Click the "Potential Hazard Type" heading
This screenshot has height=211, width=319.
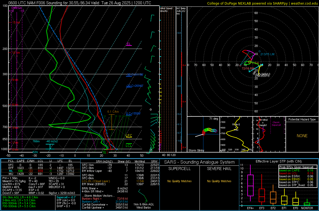point(302,119)
